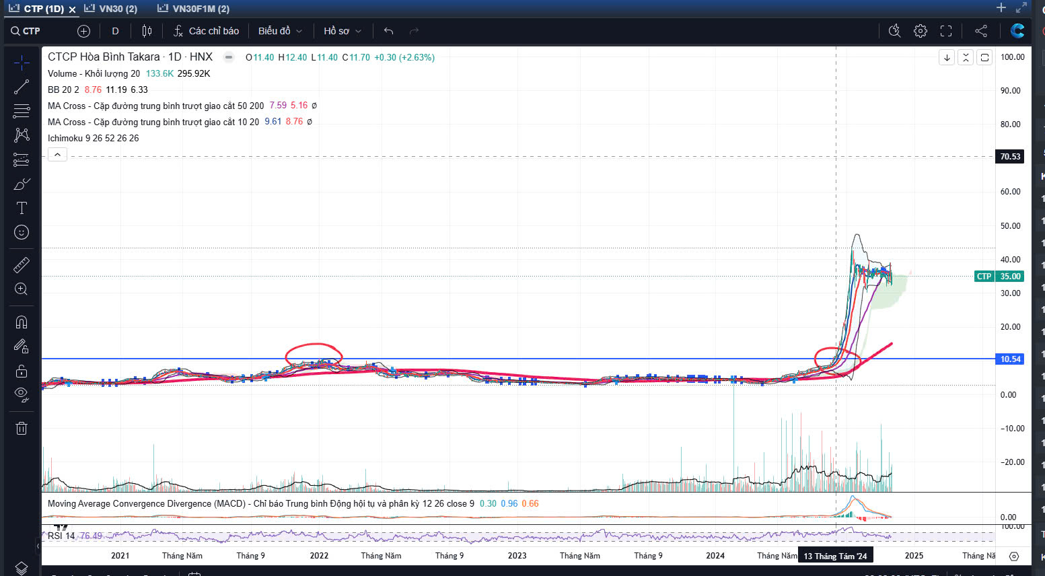Open time axis settings gear icon
Viewport: 1045px width, 576px height.
[x=1014, y=556]
